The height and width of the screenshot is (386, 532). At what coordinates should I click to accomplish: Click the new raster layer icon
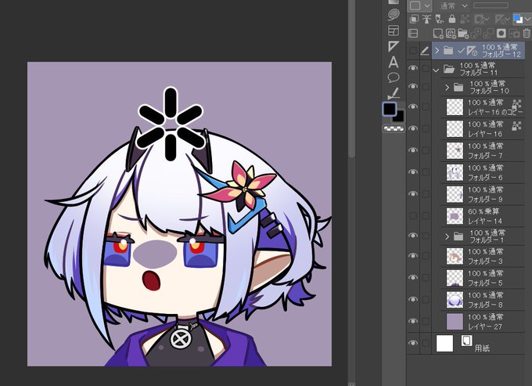[x=438, y=33]
